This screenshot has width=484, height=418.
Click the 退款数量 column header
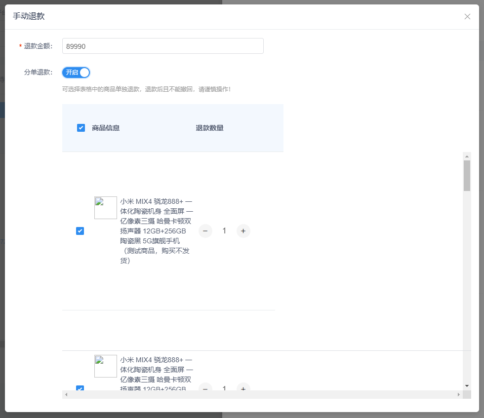pyautogui.click(x=209, y=128)
